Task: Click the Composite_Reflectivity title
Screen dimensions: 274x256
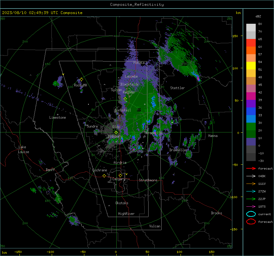Action: pyautogui.click(x=137, y=5)
